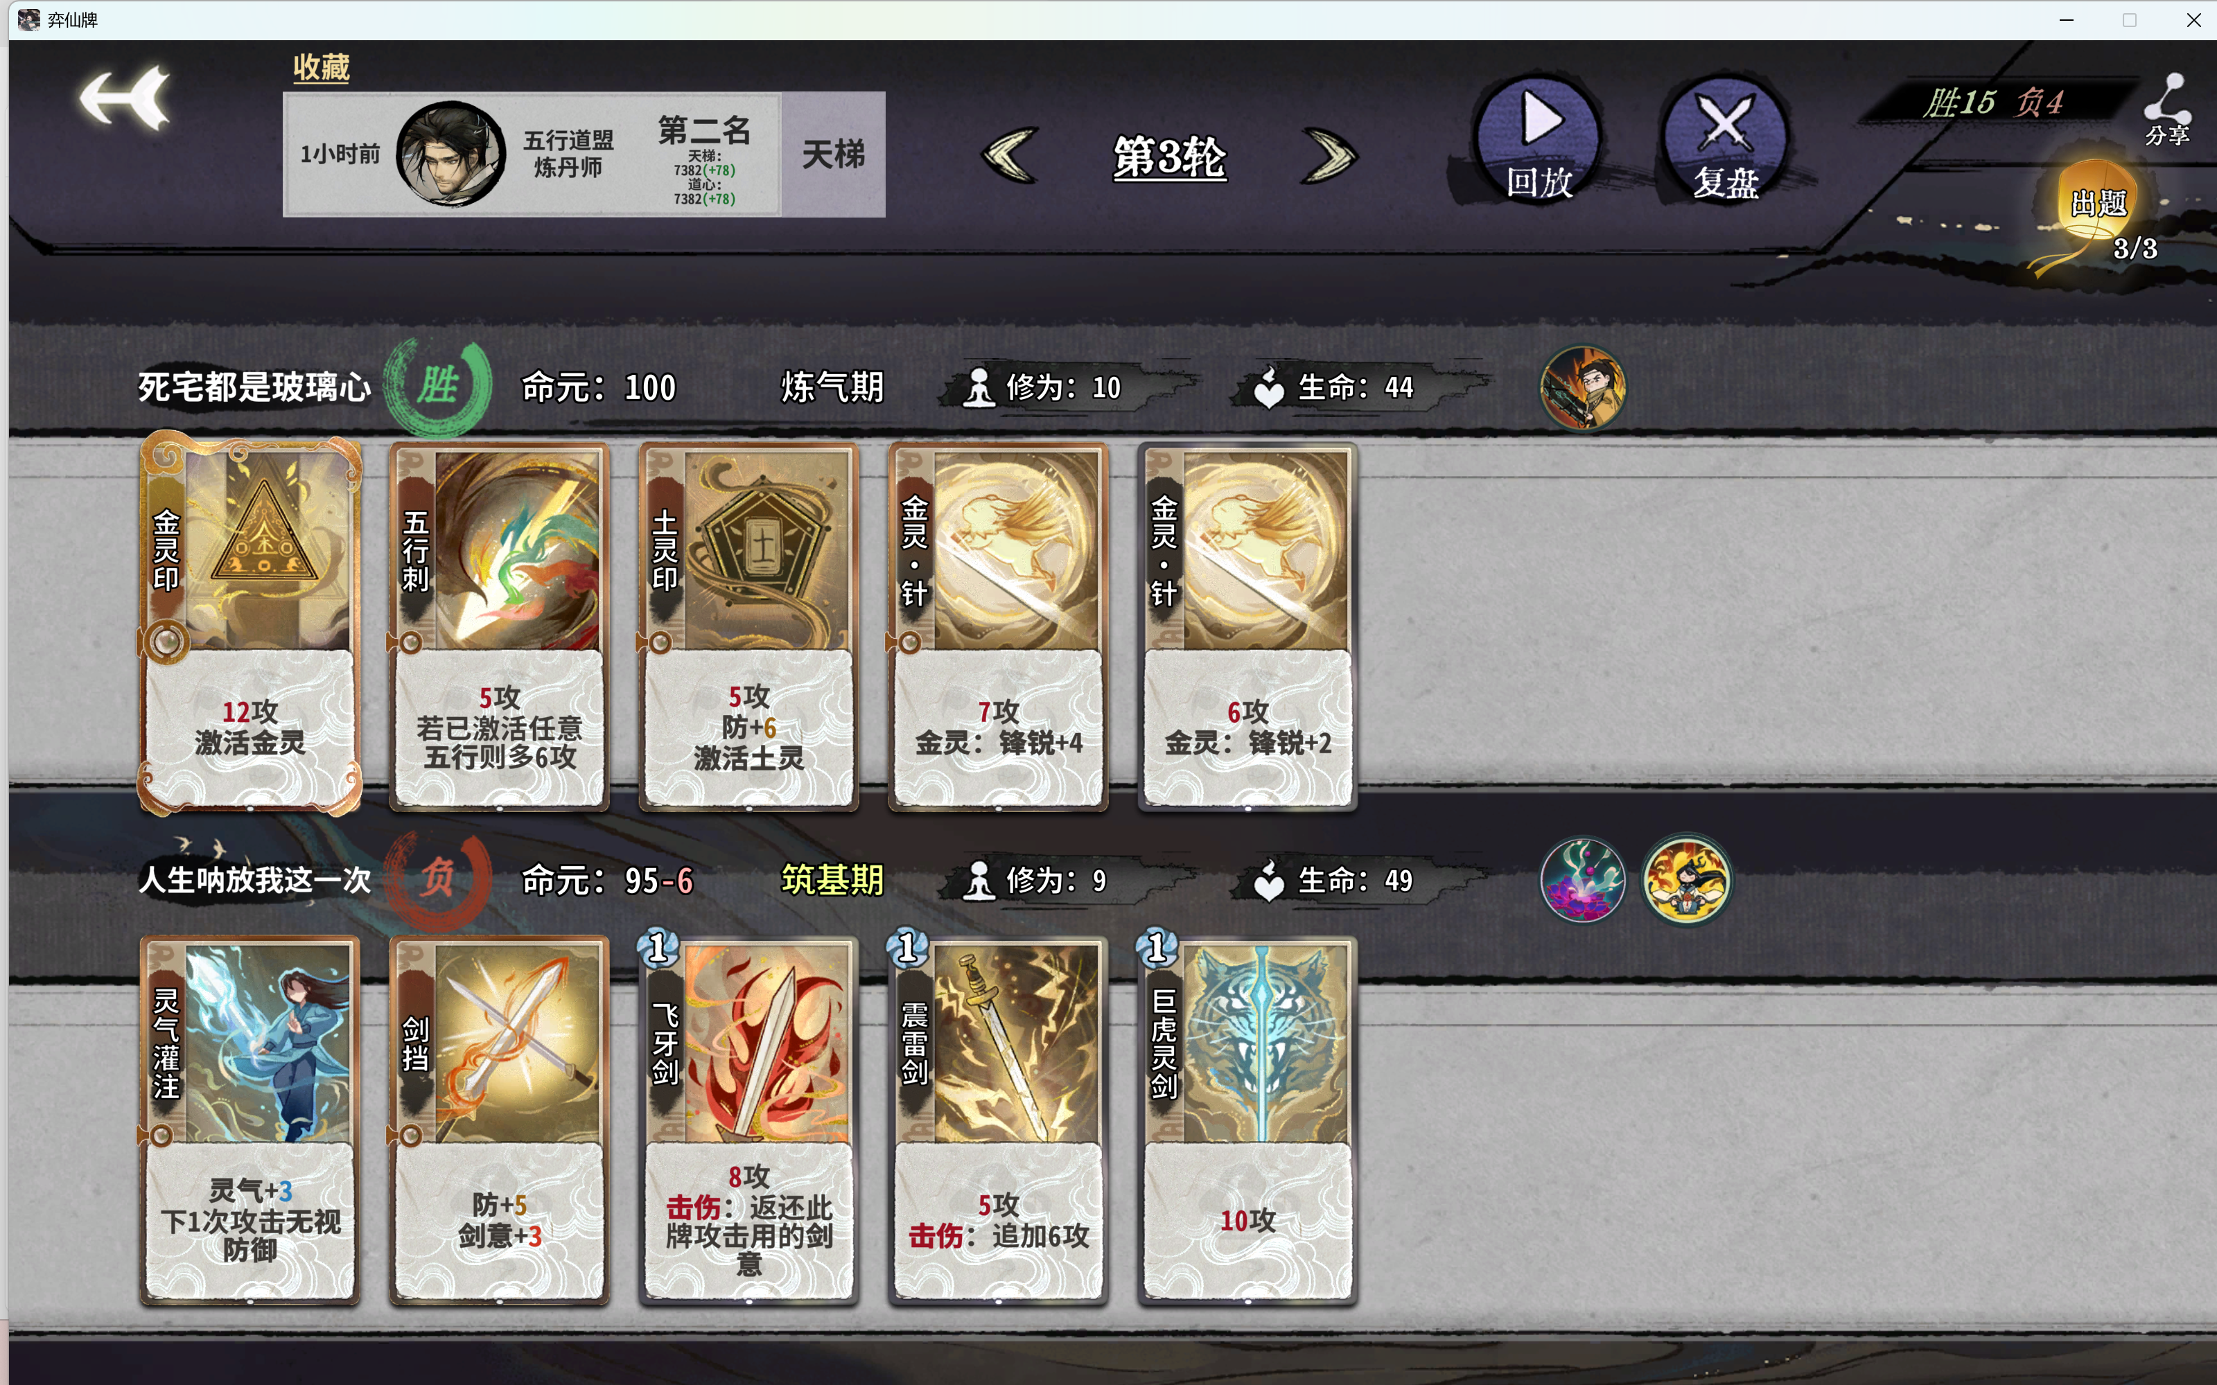This screenshot has height=1385, width=2217.
Task: Click the winner's character avatar icon
Action: pyautogui.click(x=1582, y=387)
